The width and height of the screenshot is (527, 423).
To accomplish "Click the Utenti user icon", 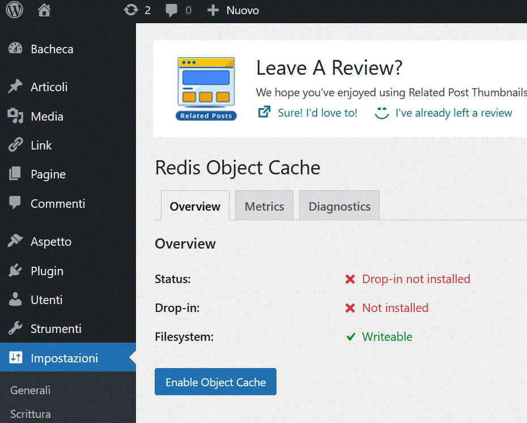I will tap(15, 299).
